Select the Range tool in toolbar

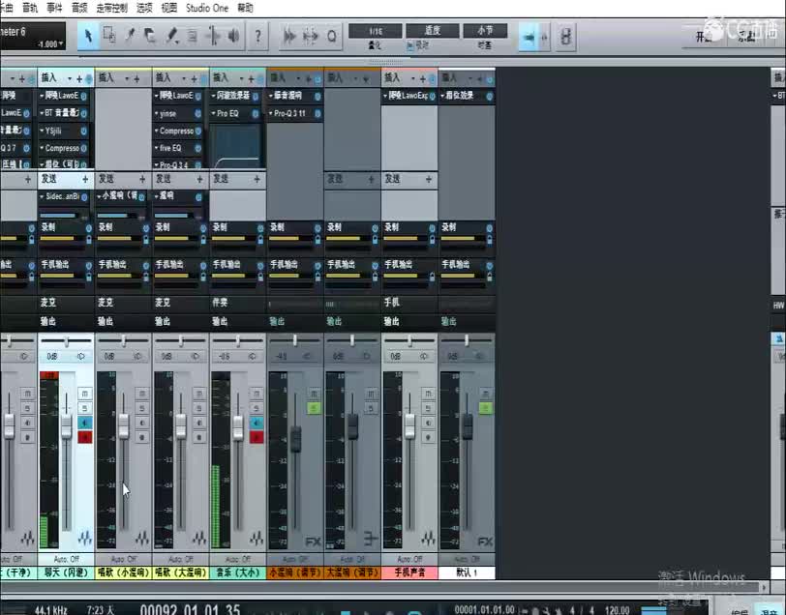click(x=108, y=36)
